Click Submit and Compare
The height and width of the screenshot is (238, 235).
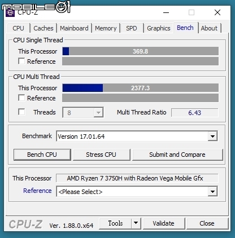177,155
